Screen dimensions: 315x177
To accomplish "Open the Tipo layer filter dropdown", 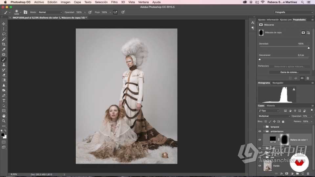I will [x=269, y=111].
